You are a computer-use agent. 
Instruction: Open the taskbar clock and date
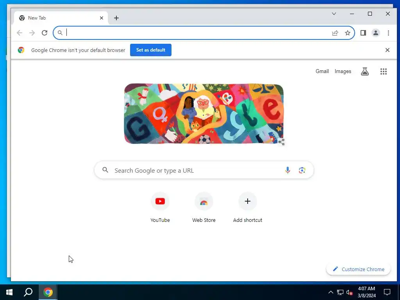click(x=366, y=292)
